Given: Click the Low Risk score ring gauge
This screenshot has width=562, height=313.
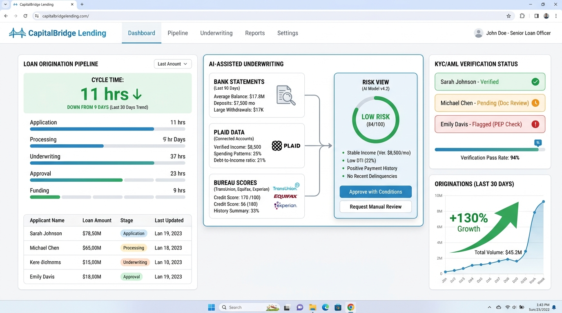Looking at the screenshot, I should click(375, 120).
